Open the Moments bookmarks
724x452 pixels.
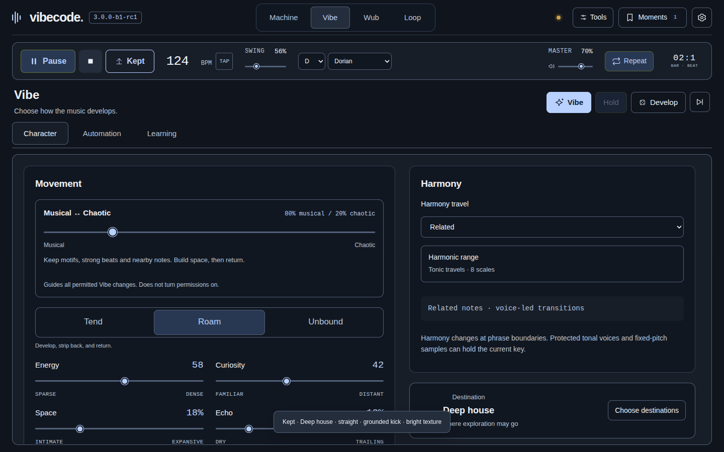pyautogui.click(x=652, y=18)
